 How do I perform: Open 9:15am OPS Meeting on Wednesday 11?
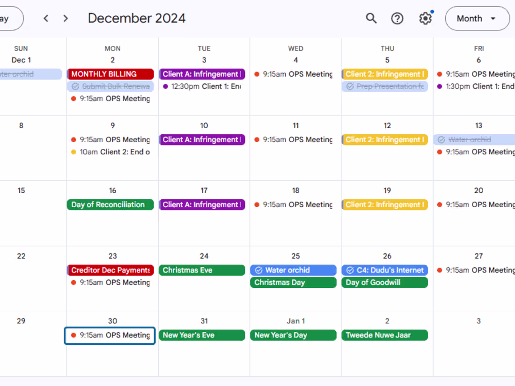tap(294, 140)
